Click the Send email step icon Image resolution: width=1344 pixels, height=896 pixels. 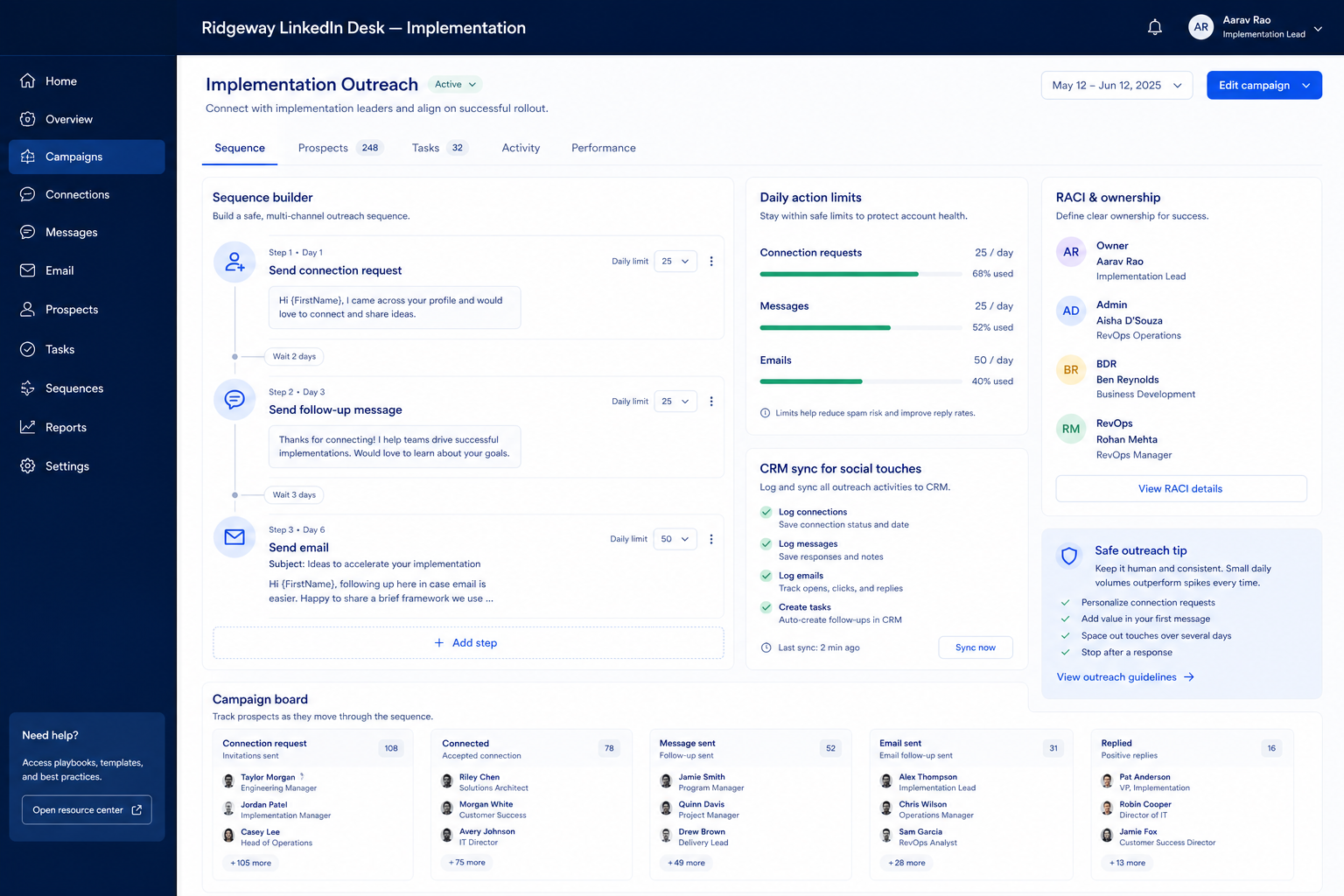coord(234,537)
